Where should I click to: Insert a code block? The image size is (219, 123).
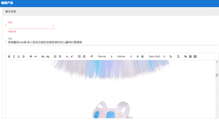coord(36,56)
